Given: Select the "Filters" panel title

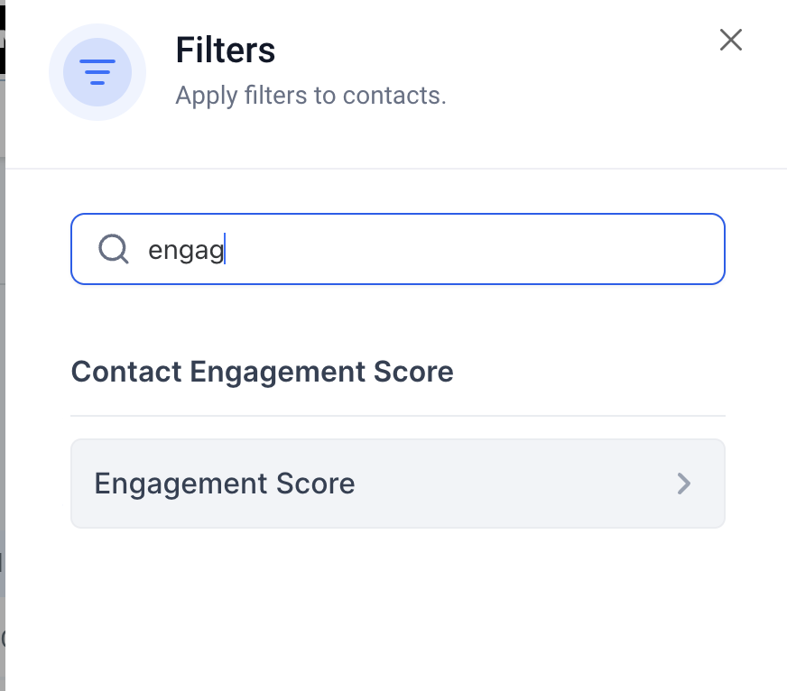Looking at the screenshot, I should 225,51.
